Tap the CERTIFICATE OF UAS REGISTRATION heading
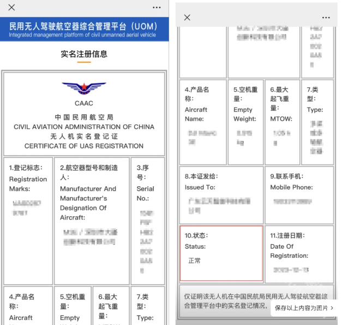The width and height of the screenshot is (342, 325). (x=83, y=146)
